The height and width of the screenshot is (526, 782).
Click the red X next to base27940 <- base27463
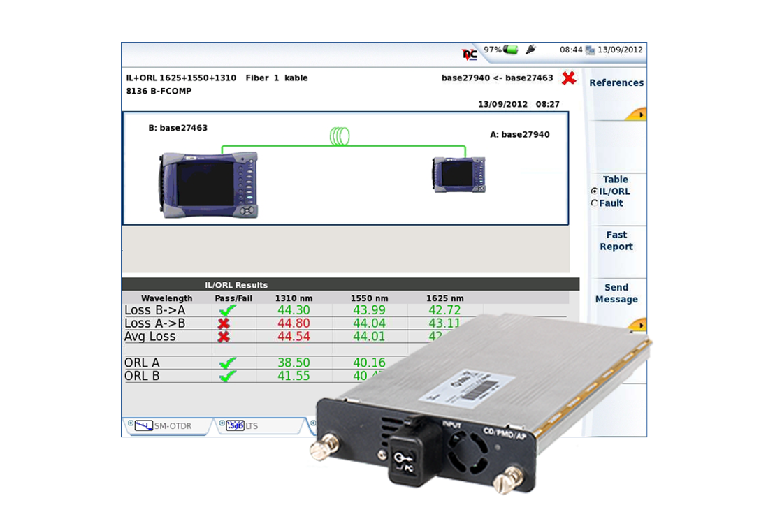(x=569, y=78)
